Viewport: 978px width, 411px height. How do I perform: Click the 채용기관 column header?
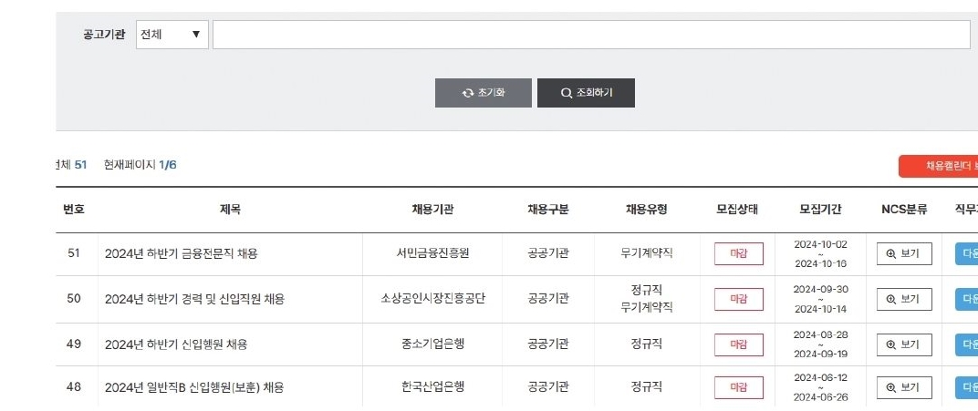432,210
